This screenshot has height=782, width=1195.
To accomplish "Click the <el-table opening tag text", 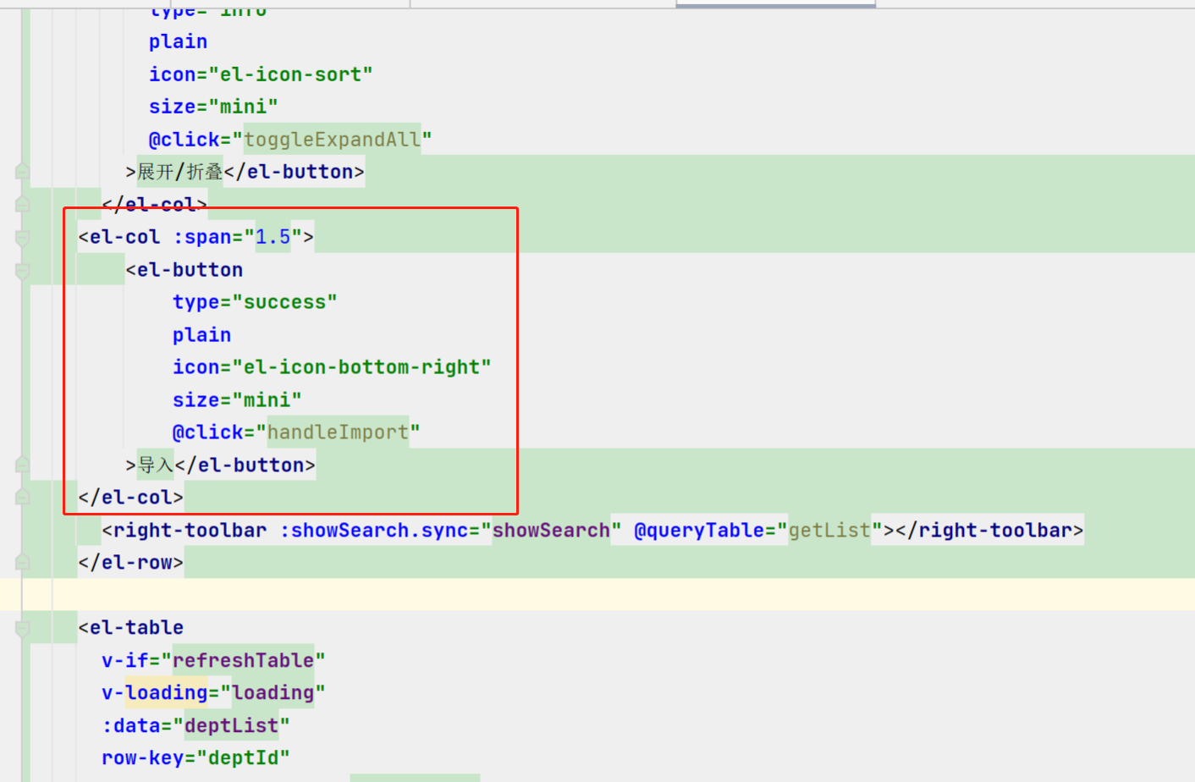I will (x=130, y=628).
